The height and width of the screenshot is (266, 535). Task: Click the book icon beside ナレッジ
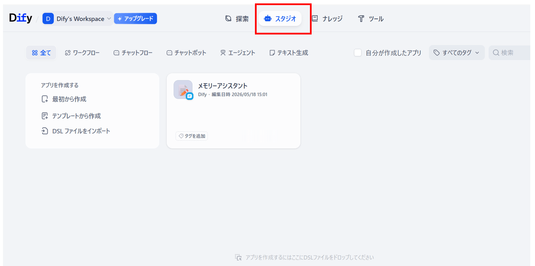[x=315, y=19]
